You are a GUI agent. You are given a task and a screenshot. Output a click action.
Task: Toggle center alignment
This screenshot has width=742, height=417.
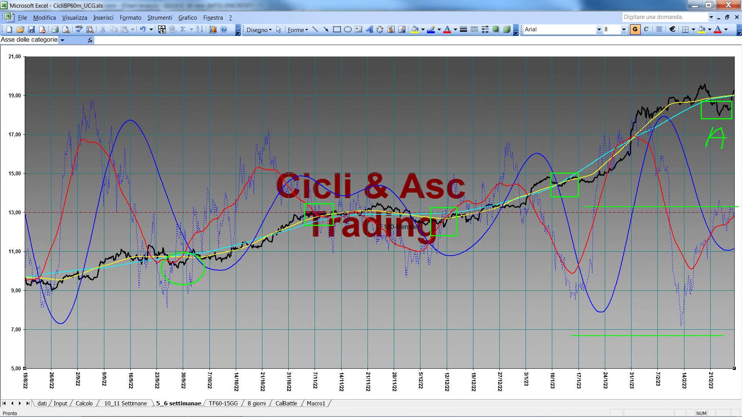coord(659,29)
